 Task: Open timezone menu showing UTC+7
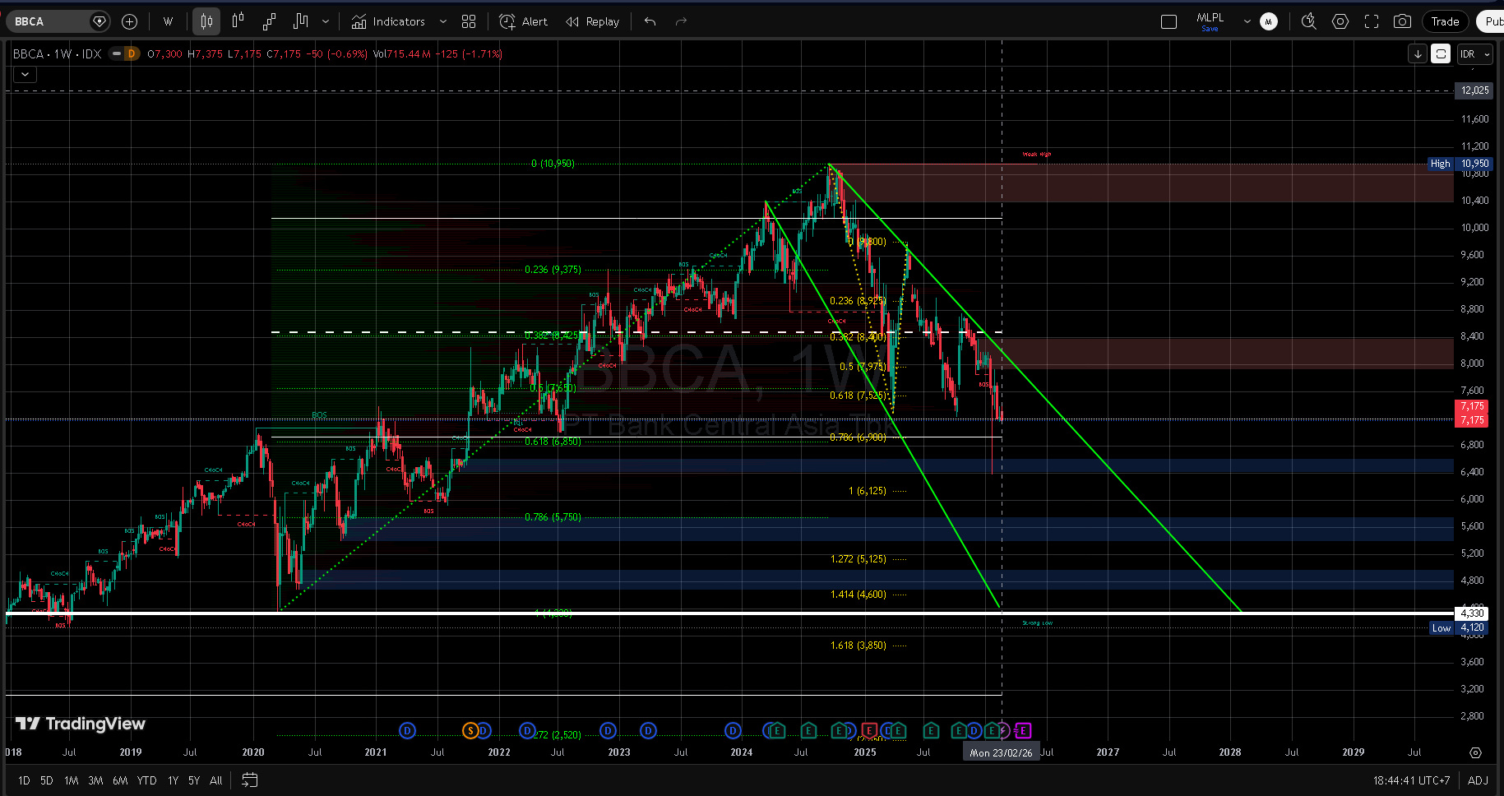[x=1411, y=780]
